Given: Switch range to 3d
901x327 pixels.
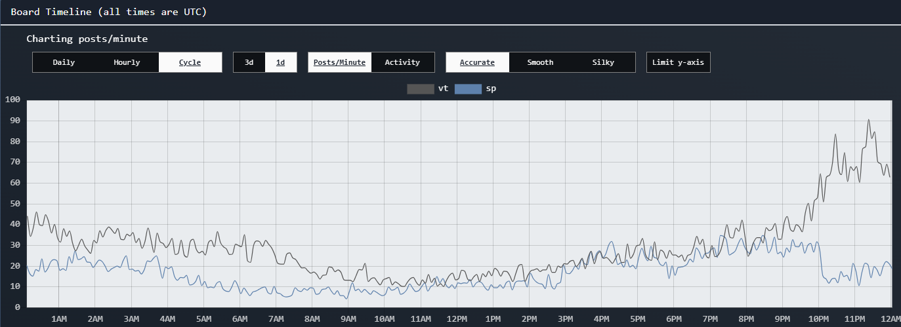Looking at the screenshot, I should [249, 62].
